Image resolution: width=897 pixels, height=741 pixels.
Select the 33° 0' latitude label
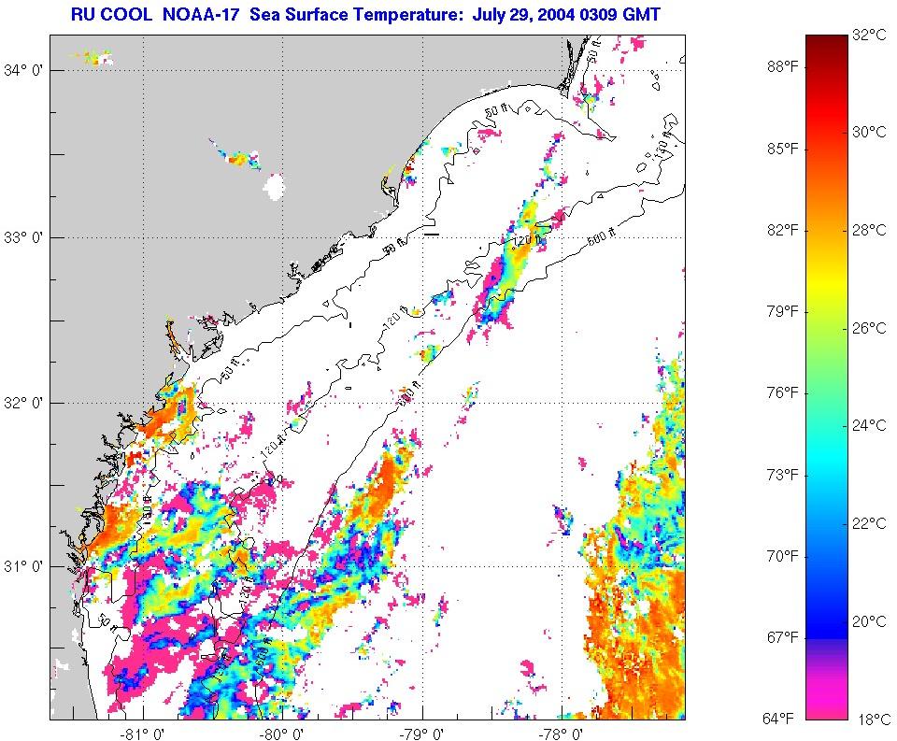coord(23,237)
